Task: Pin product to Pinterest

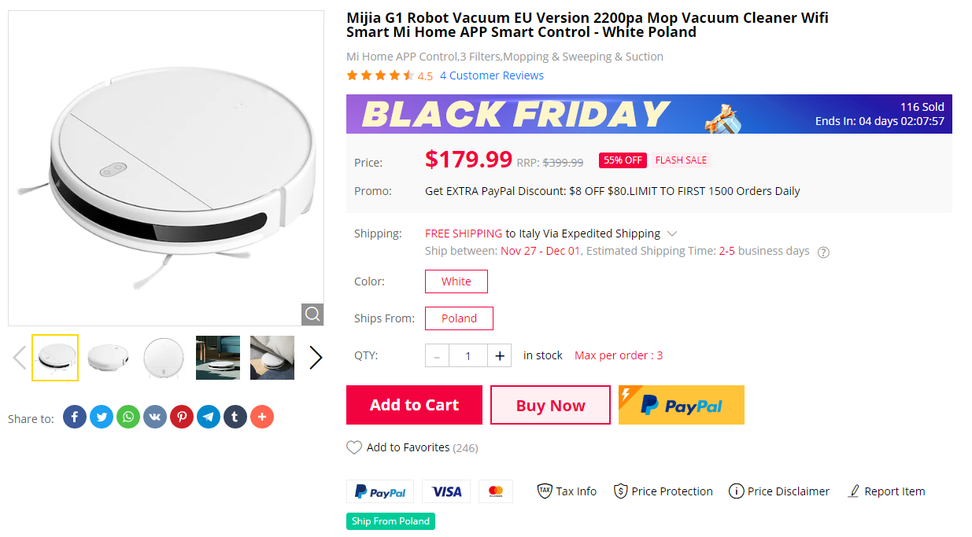Action: (182, 417)
